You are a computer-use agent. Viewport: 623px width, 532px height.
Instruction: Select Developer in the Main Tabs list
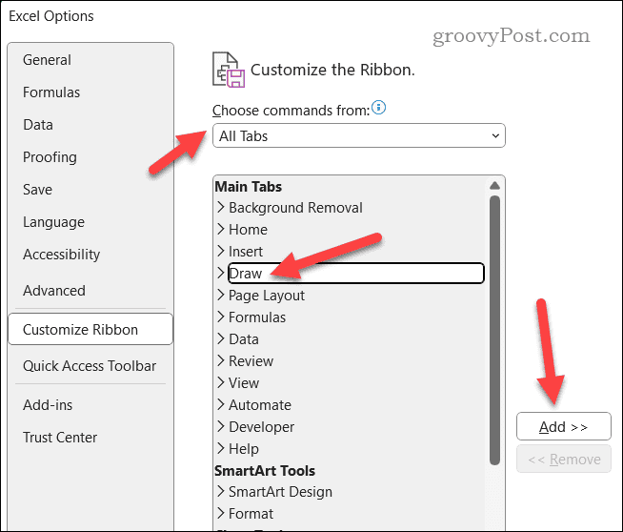click(x=261, y=427)
